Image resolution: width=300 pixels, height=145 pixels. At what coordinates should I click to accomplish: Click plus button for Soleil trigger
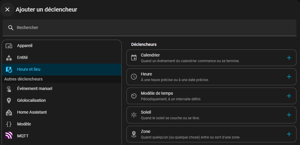(x=289, y=115)
